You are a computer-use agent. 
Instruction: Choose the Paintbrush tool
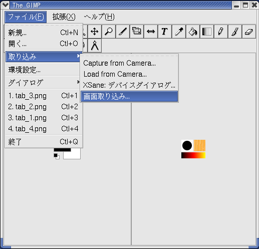[235, 32]
